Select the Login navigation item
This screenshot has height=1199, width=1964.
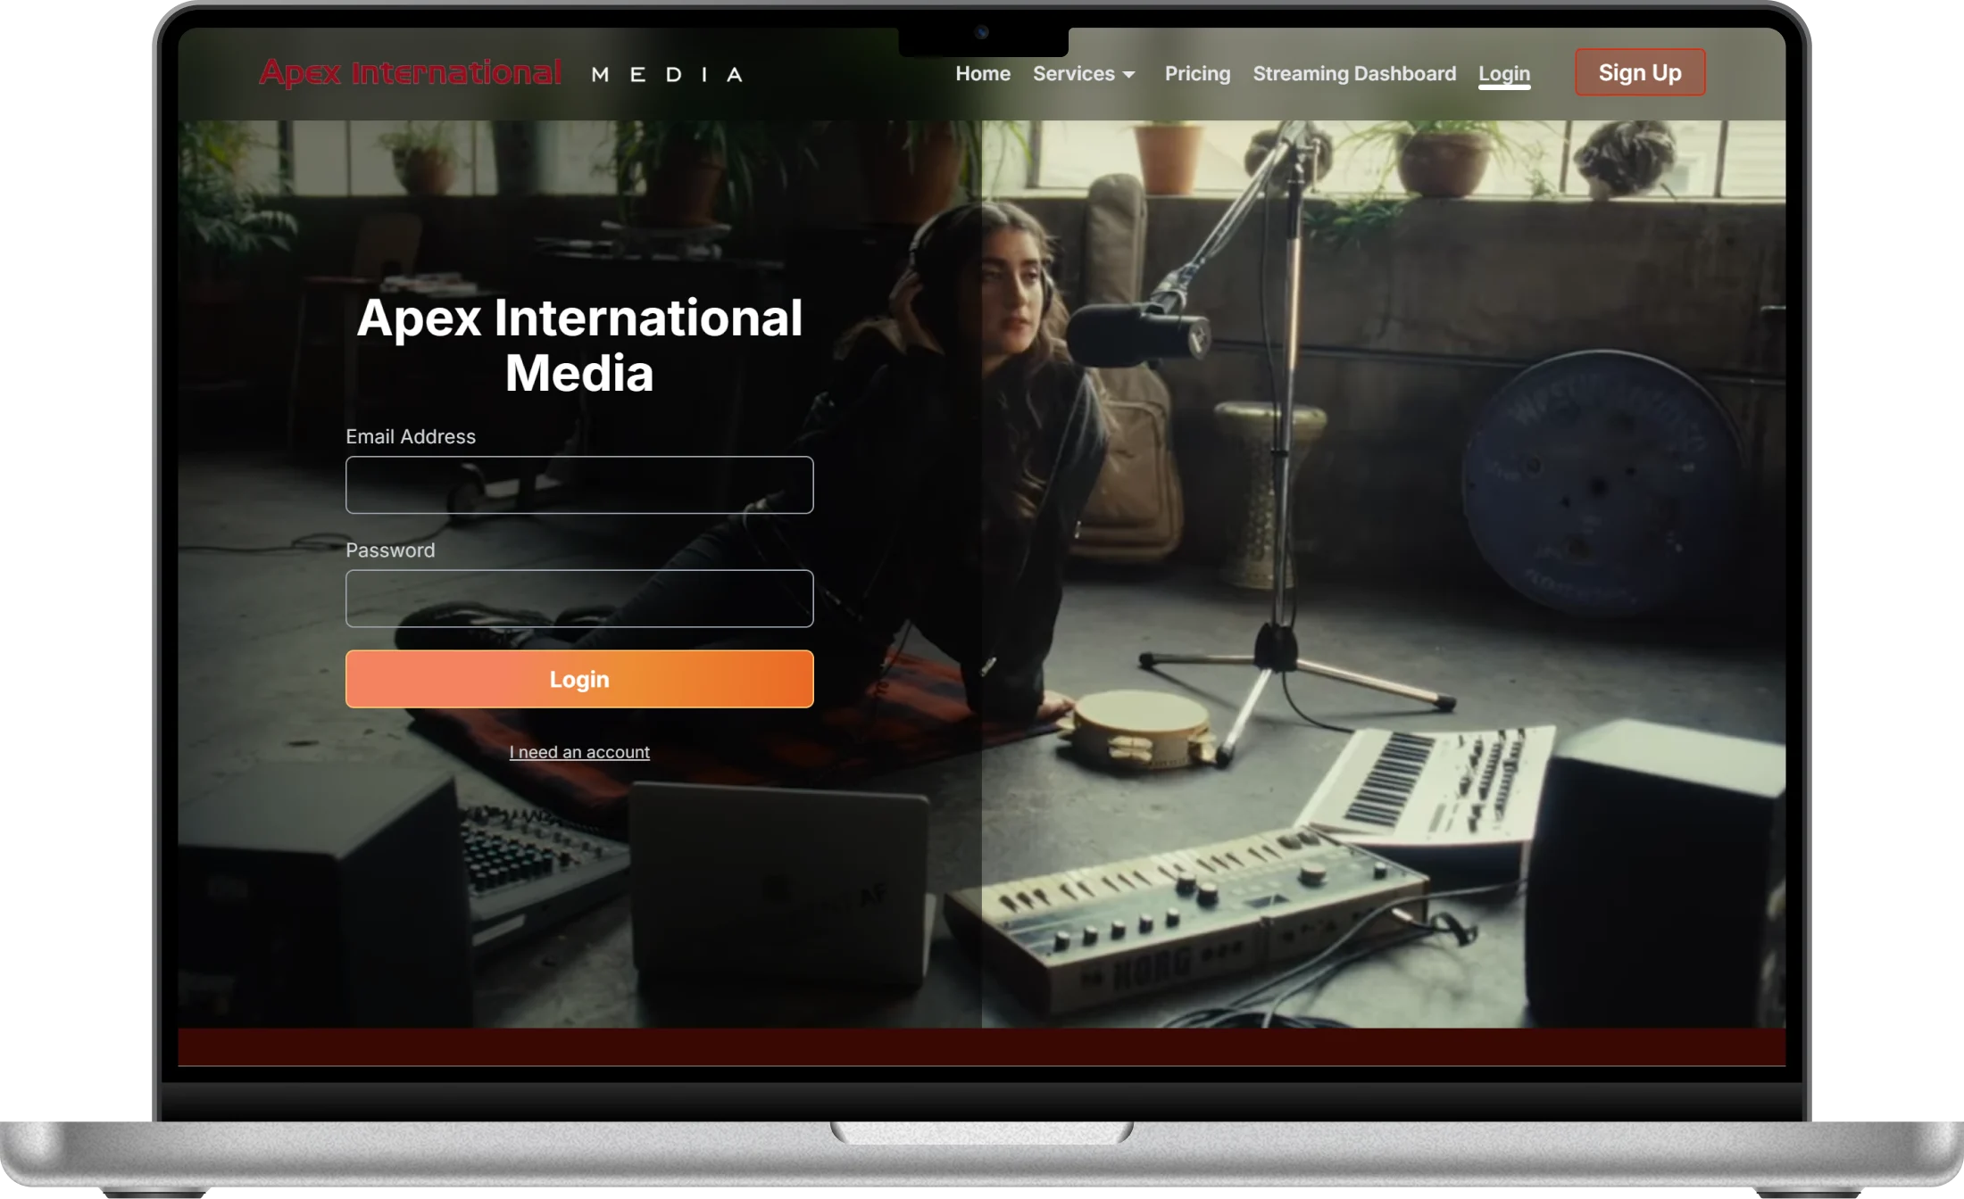[1504, 74]
